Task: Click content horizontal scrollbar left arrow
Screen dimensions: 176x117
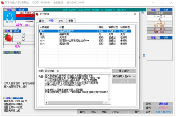Action: click(47, 103)
